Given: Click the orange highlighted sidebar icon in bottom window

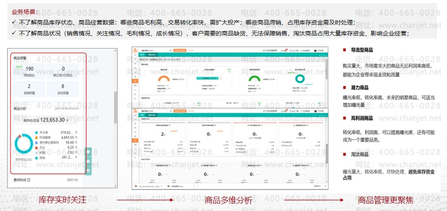Looking at the screenshot, I should tap(135, 140).
